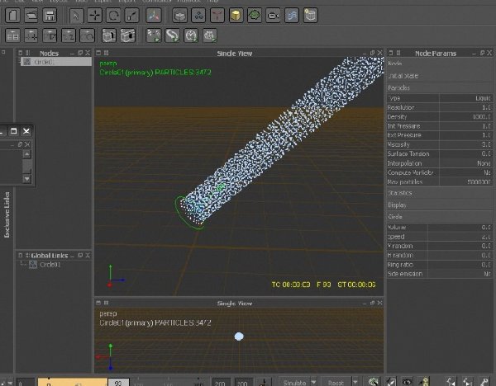The height and width of the screenshot is (386, 496).
Task: Select the Rotate tool icon
Action: click(113, 15)
